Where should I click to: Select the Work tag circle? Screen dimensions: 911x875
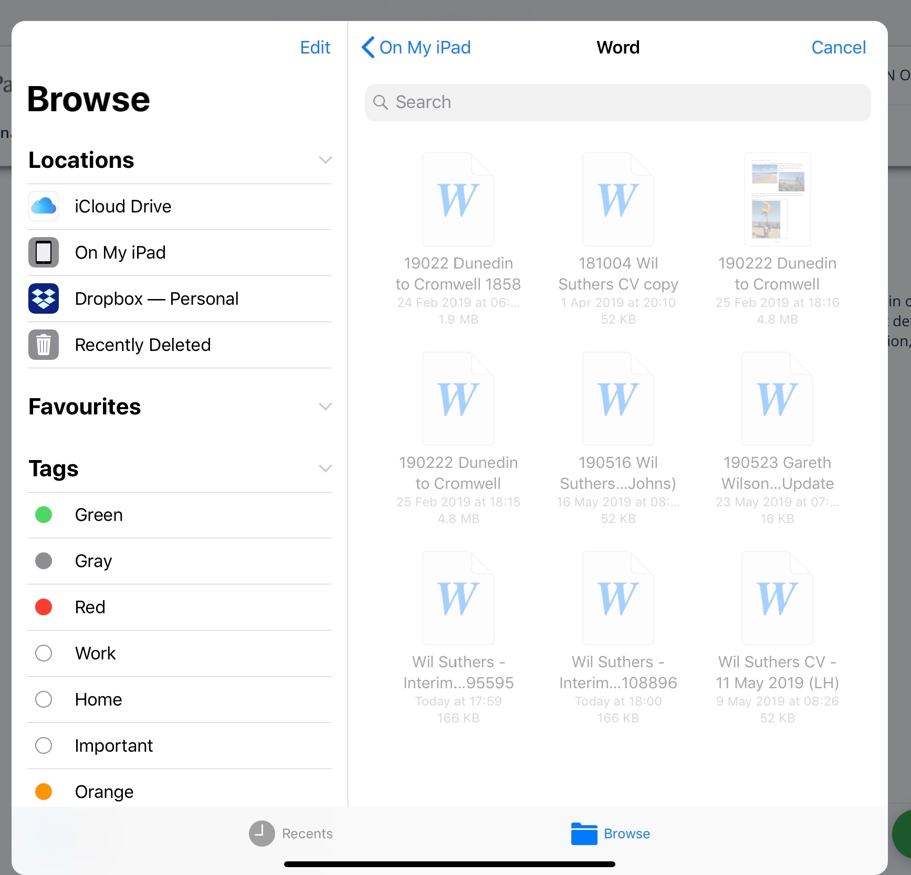44,653
